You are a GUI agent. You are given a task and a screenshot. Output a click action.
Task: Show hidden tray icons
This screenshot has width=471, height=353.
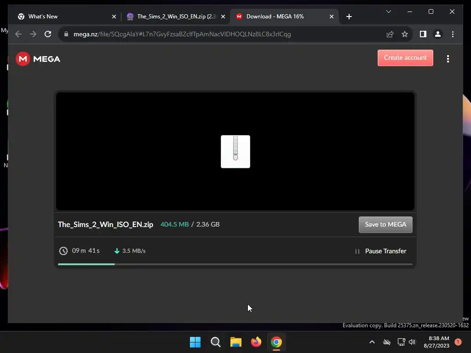pyautogui.click(x=372, y=342)
